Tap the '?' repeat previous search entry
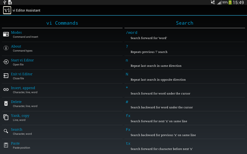247x154 pixels. [x=185, y=49]
